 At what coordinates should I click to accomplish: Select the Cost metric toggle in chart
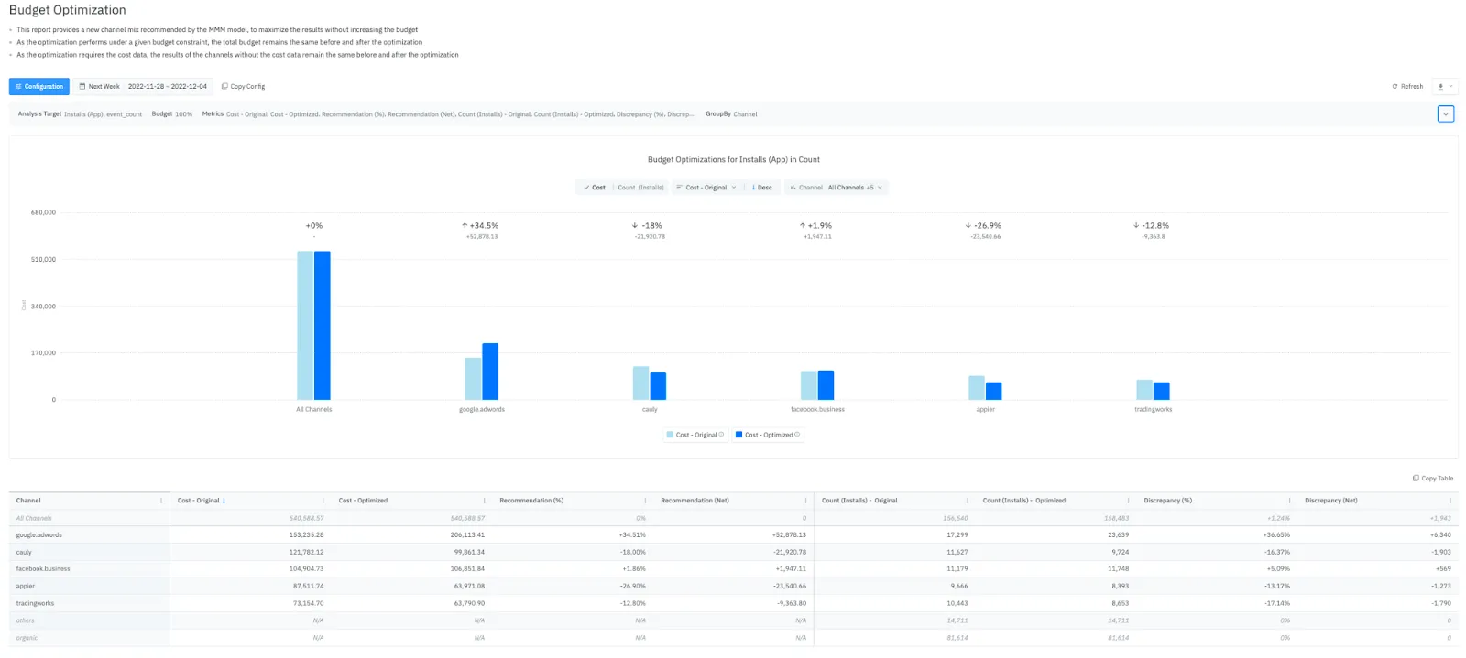click(595, 188)
